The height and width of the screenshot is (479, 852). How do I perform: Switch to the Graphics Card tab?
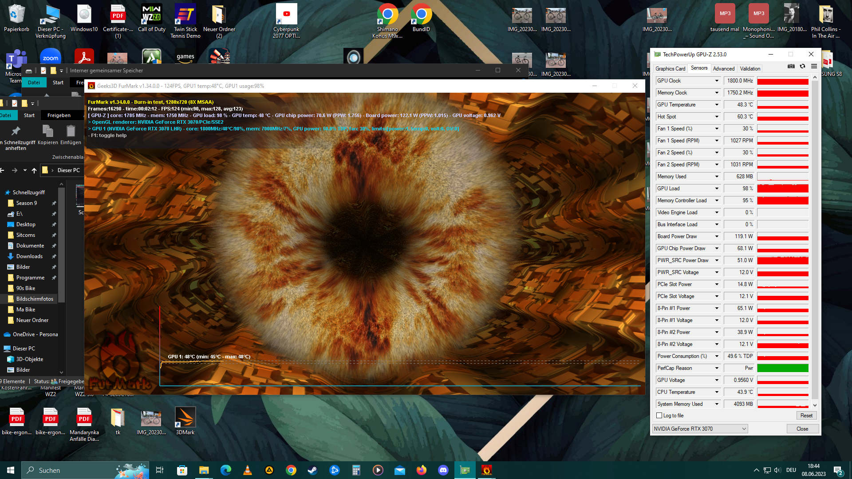670,69
